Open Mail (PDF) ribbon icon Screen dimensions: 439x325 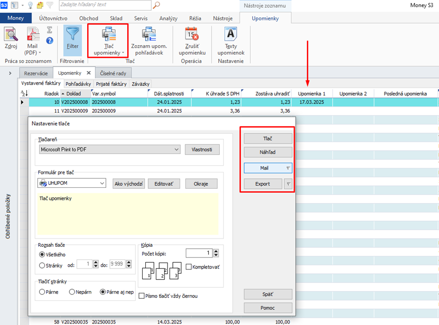[x=33, y=35]
